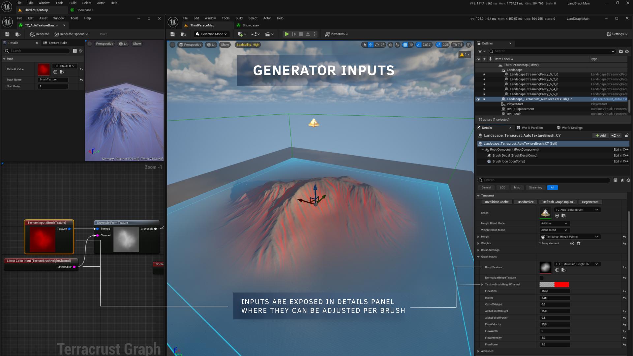Toggle visibility of Landscape_Terracrust_AutoTextureBrush_C7
633x356 pixels.
[x=478, y=99]
